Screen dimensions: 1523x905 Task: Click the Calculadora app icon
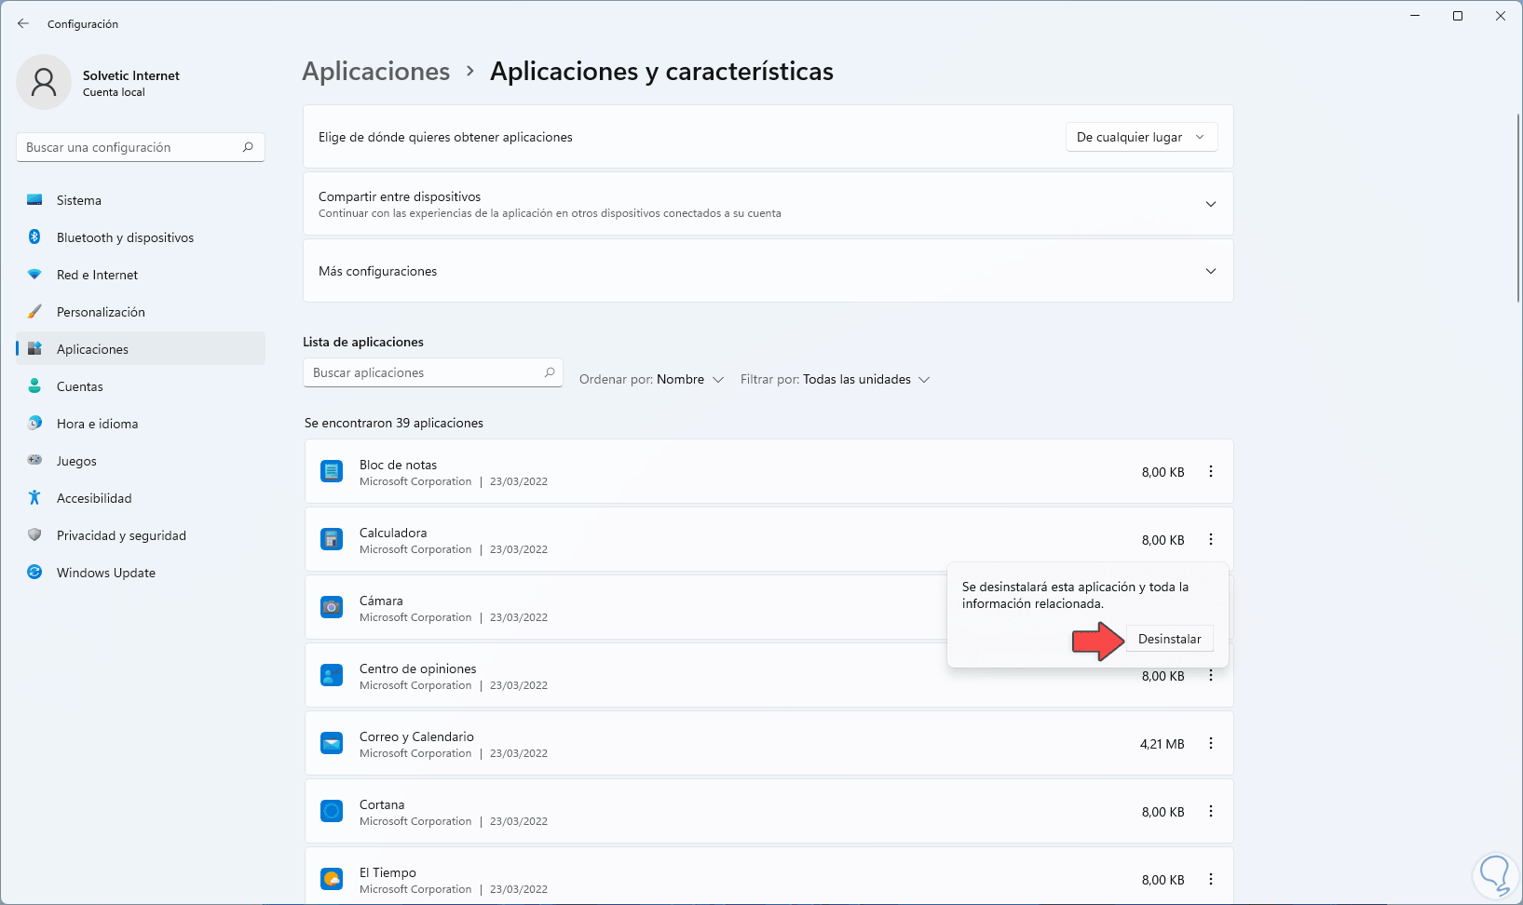pos(332,540)
